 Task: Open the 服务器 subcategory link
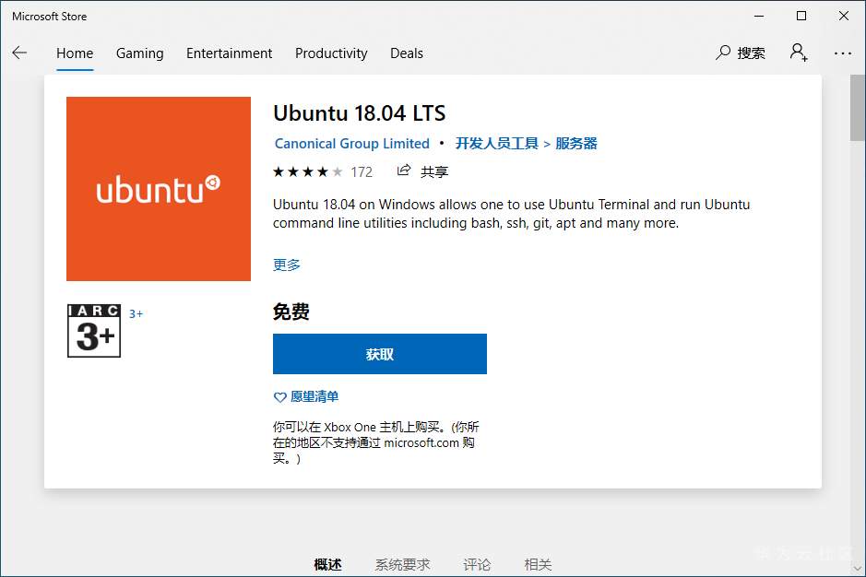click(576, 144)
